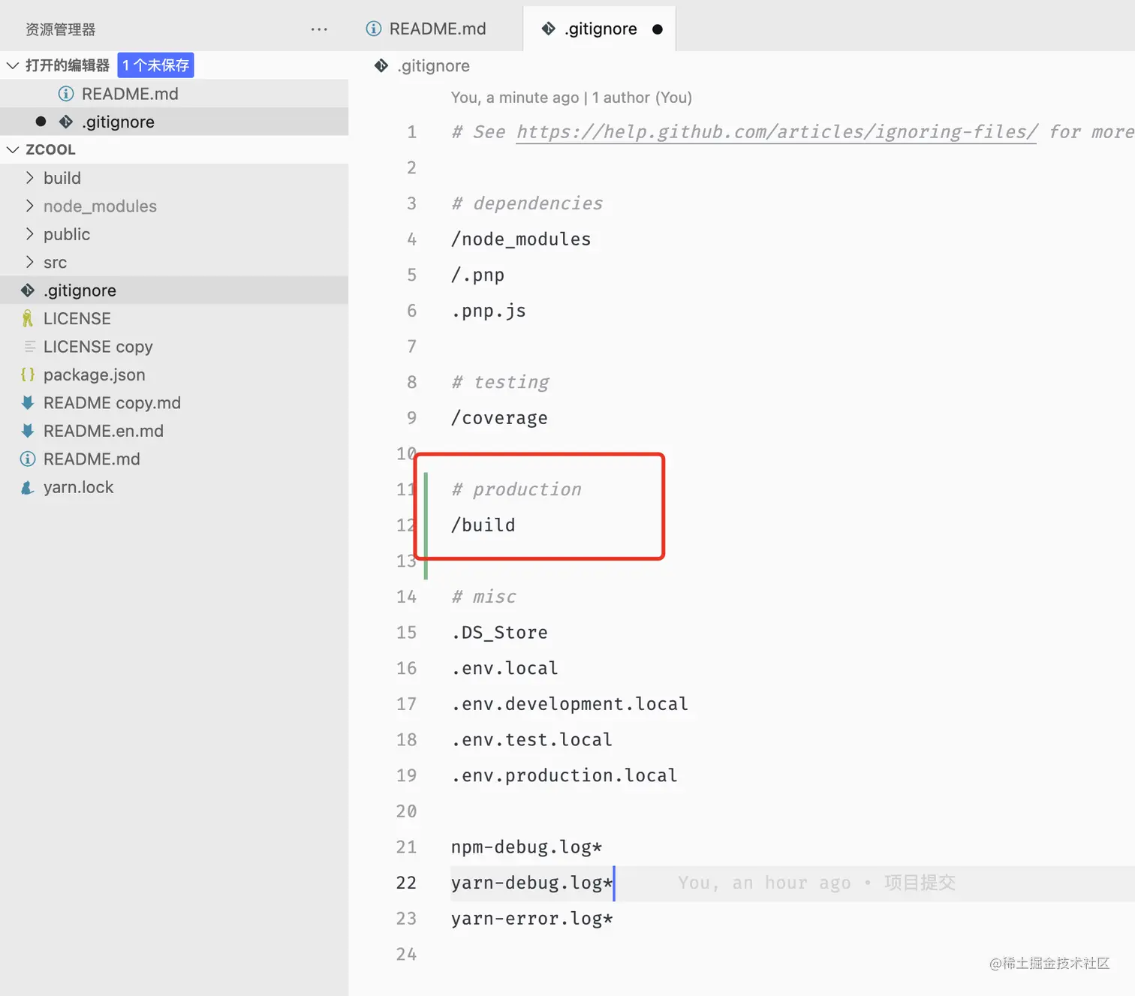
Task: Click the git icon of .gitignore in the file tree
Action: click(28, 290)
